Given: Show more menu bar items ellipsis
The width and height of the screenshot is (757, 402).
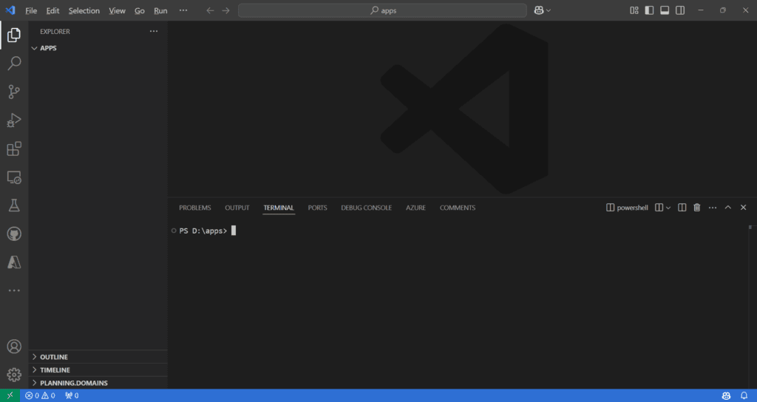Looking at the screenshot, I should [183, 10].
